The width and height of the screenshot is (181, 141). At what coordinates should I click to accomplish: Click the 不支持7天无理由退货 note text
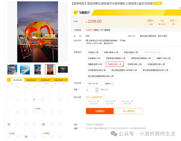click(95, 125)
